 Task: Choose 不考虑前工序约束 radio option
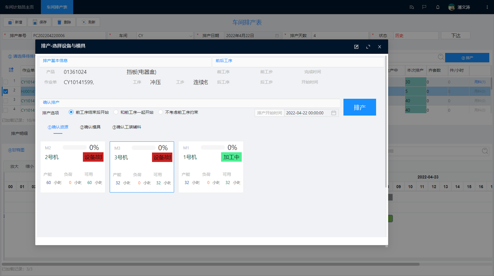coord(160,112)
